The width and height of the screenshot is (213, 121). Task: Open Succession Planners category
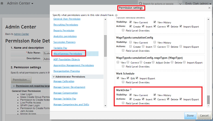click(64, 42)
